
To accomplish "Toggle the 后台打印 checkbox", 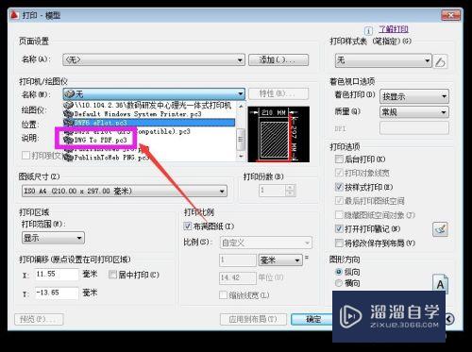I will click(x=339, y=159).
